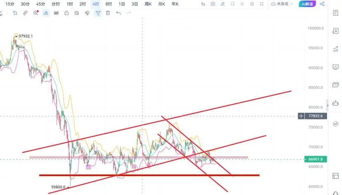This screenshot has height=195, width=342.
Task: Toggle the drawing pencil tool
Action: pyautogui.click(x=223, y=4)
